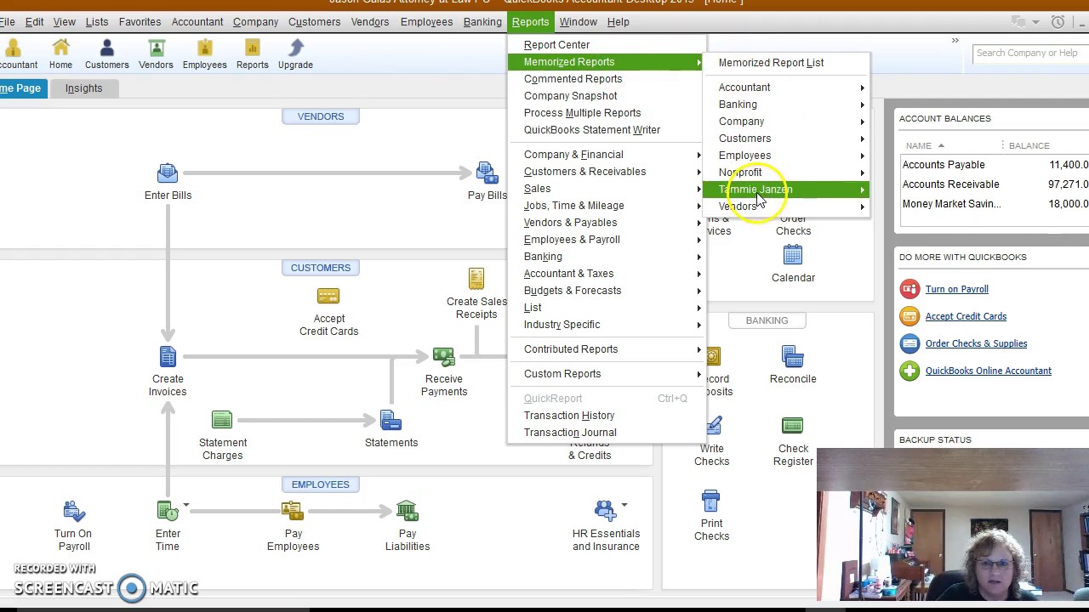Expand the HR Essentials dropdown arrow

tap(624, 506)
